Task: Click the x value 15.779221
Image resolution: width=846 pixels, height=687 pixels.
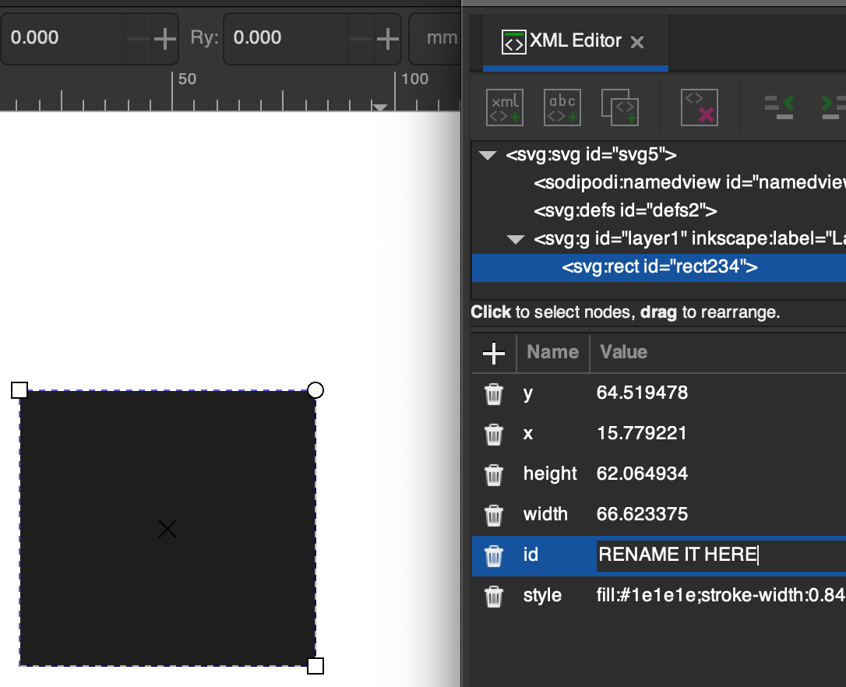Action: pyautogui.click(x=642, y=433)
